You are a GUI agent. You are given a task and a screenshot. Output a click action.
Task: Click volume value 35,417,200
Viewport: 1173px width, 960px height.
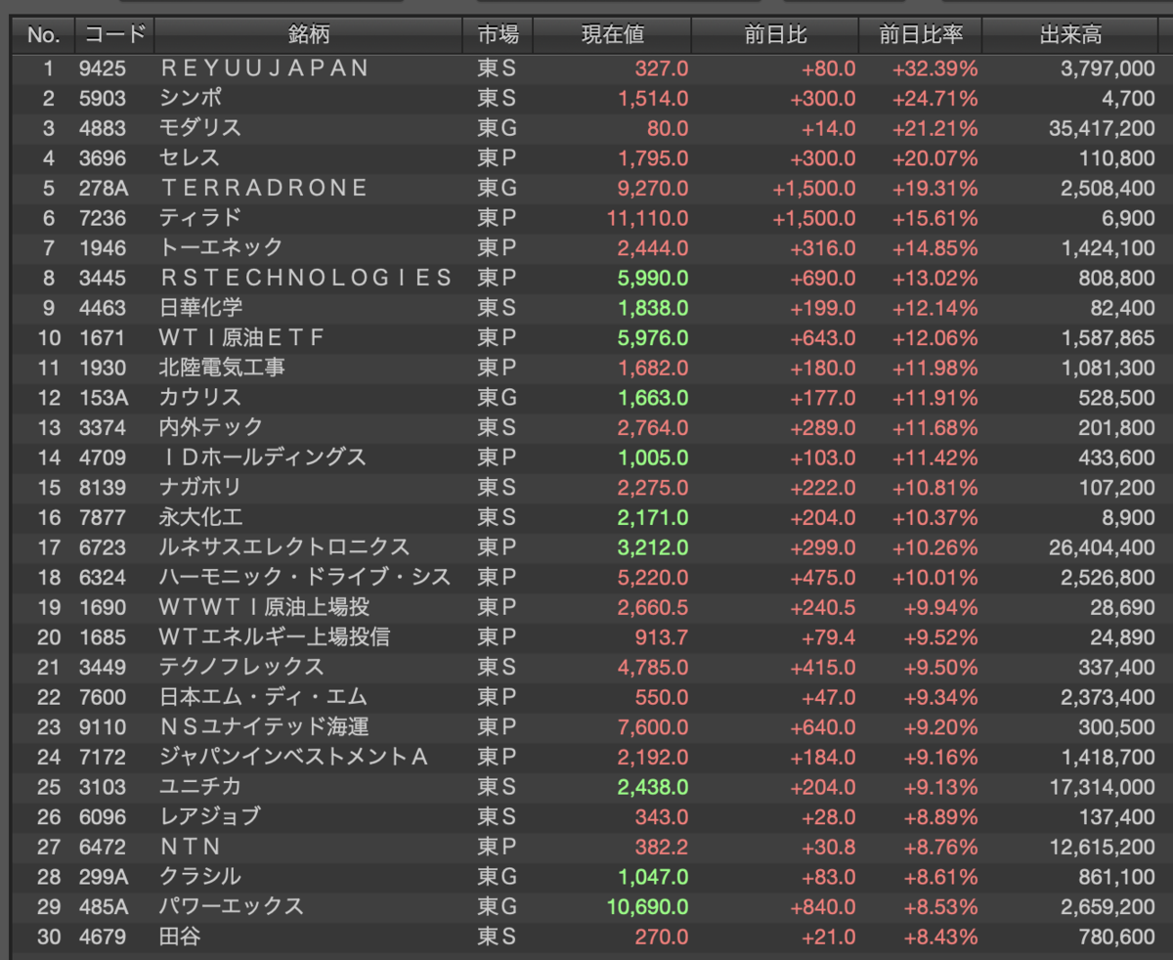click(x=1101, y=128)
